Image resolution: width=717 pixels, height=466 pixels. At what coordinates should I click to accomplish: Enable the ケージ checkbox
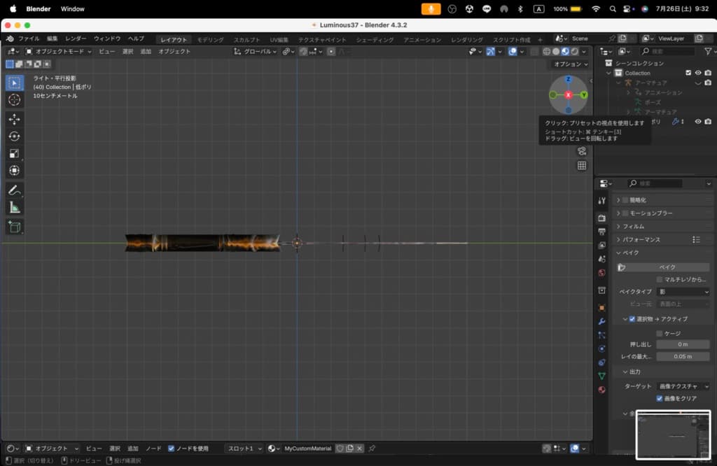click(x=660, y=333)
